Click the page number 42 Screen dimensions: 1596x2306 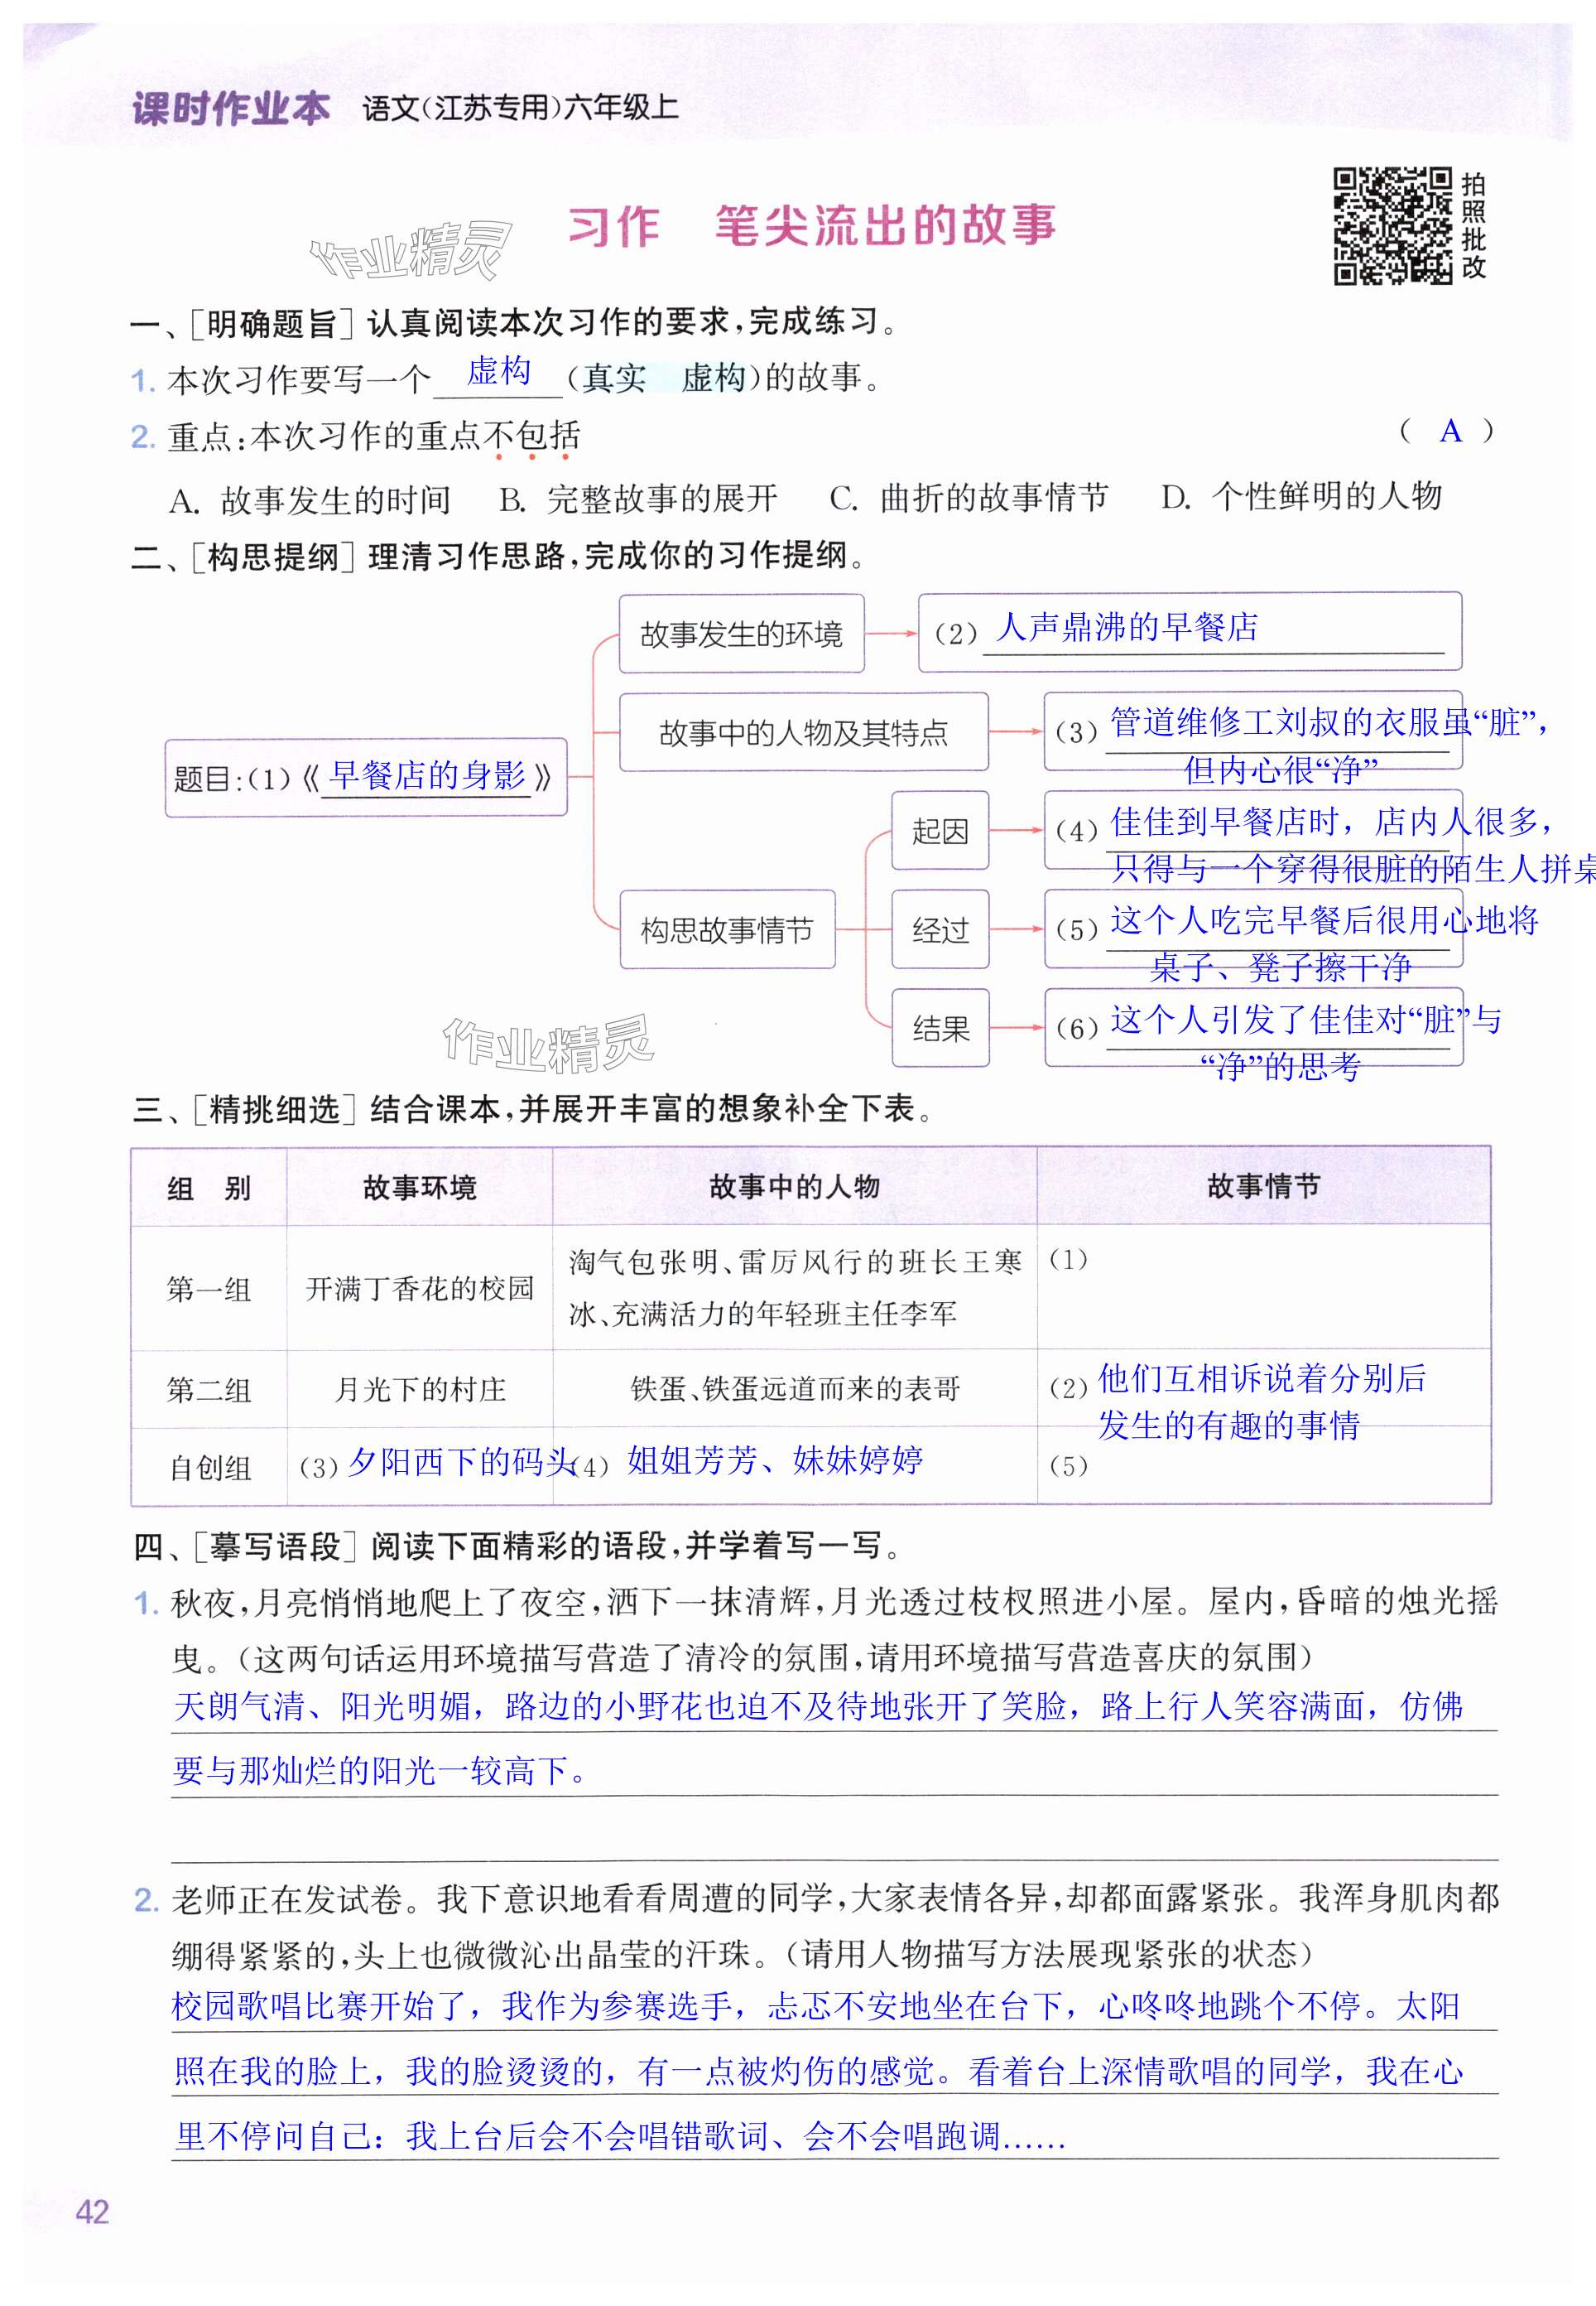tap(92, 2212)
